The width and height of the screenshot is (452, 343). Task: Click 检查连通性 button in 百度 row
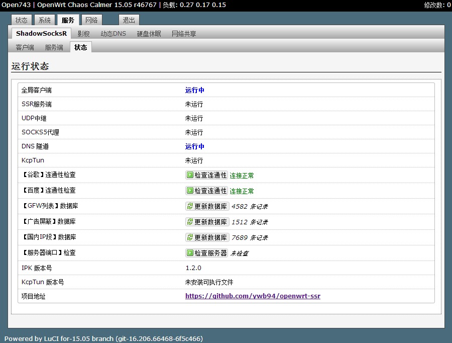(x=207, y=191)
